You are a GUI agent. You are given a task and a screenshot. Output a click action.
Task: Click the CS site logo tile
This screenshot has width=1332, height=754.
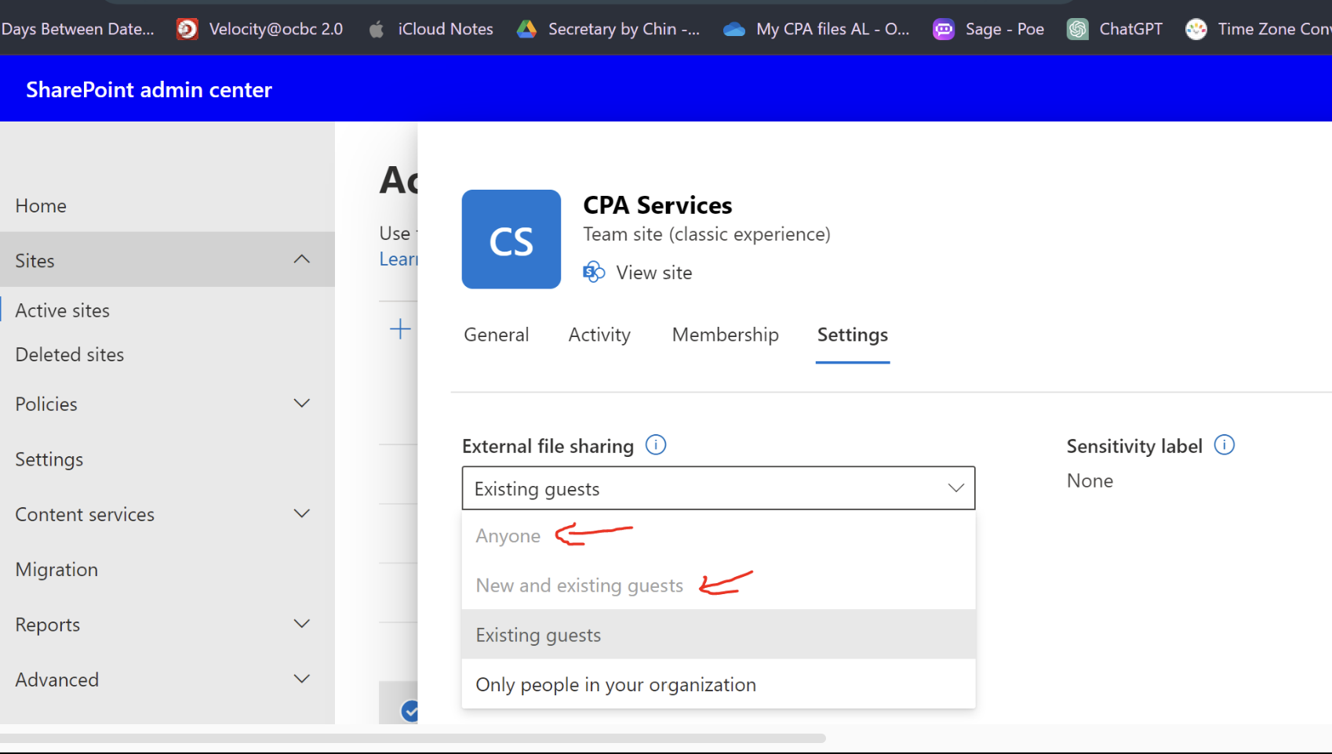(x=511, y=239)
